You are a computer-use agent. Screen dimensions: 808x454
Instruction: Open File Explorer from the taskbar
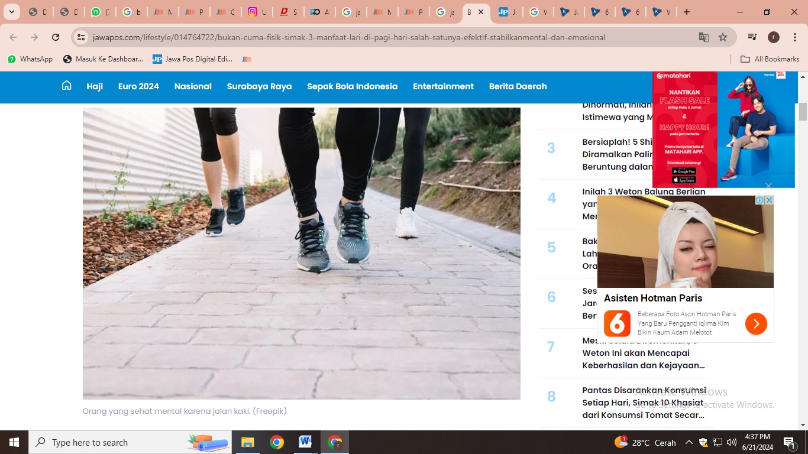tap(247, 442)
